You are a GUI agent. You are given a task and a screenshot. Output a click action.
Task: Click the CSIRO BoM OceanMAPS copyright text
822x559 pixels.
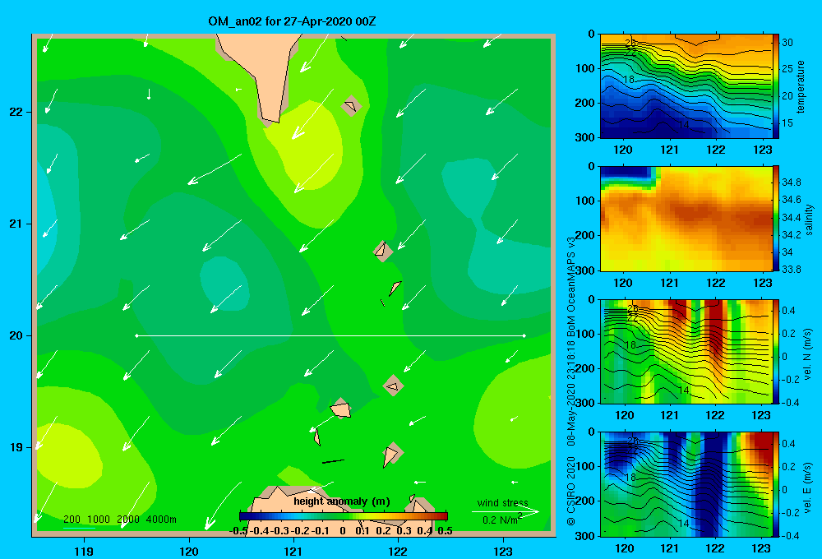(571, 380)
